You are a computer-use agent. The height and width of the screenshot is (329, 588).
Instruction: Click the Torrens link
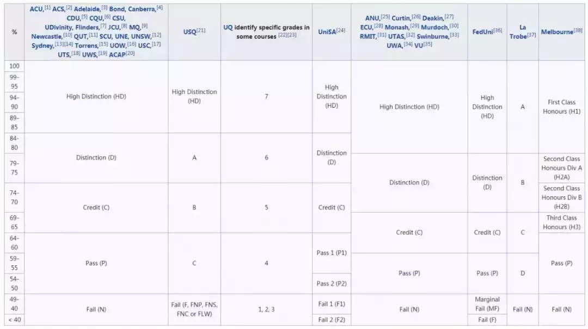(86, 45)
